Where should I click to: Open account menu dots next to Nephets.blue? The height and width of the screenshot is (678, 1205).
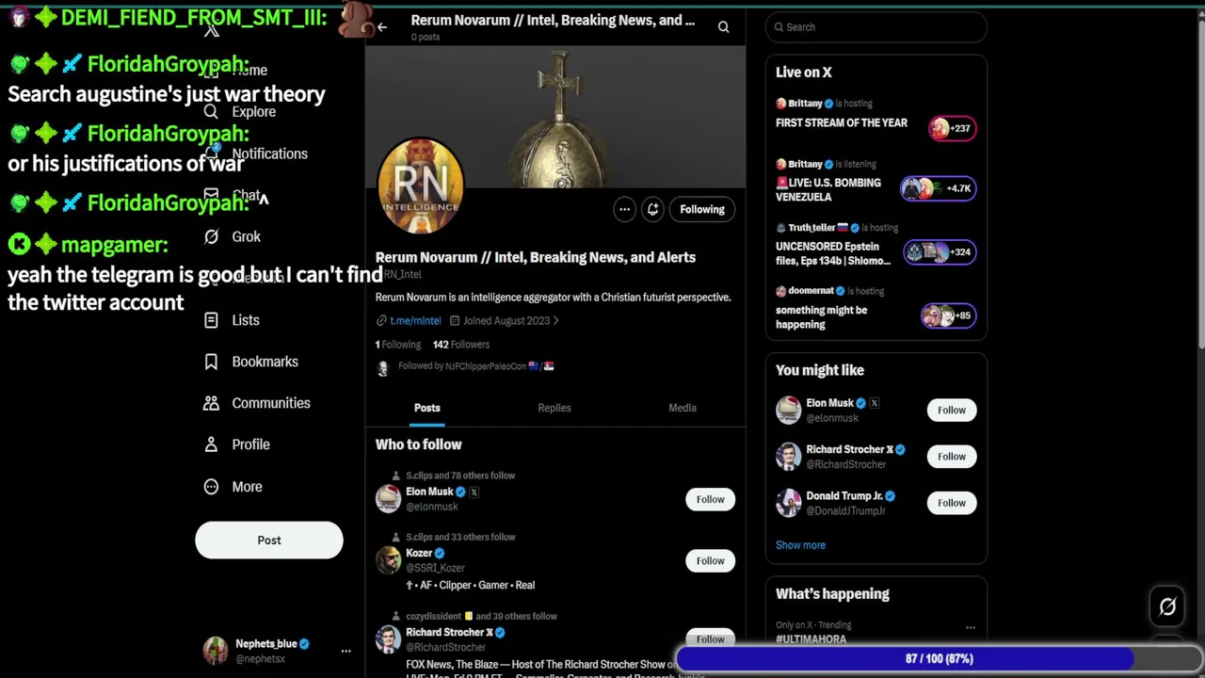(345, 651)
